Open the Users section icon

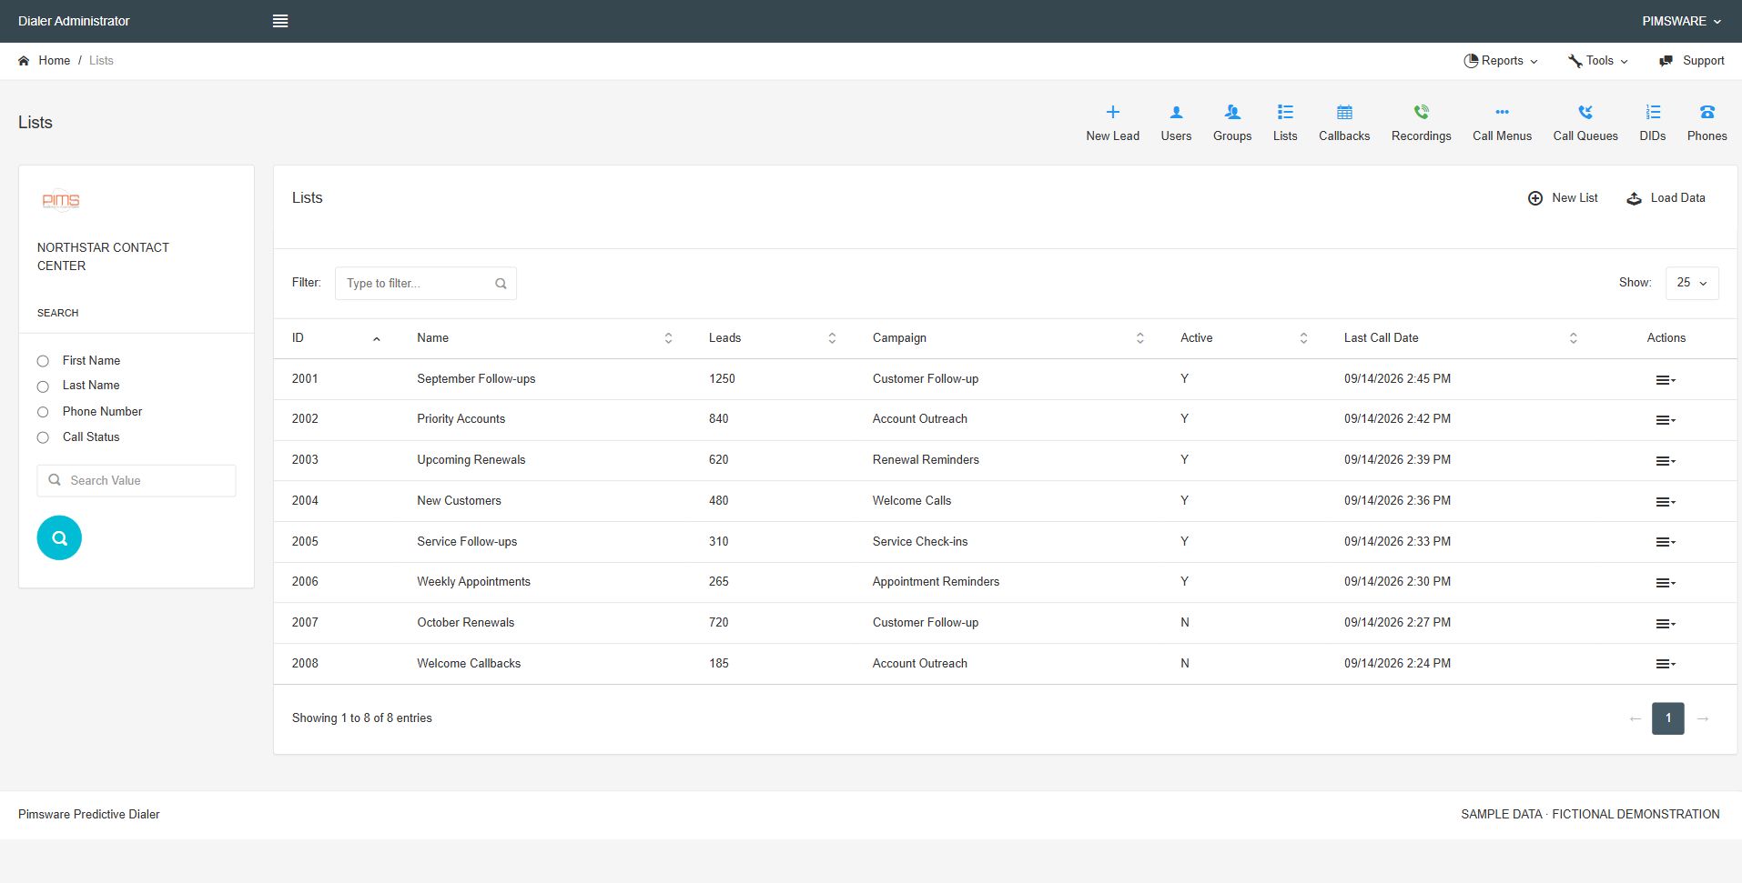(x=1176, y=112)
